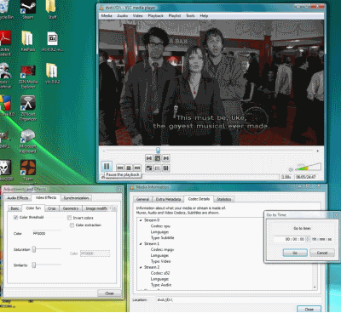The image size is (341, 313).
Task: Open the Tools menu
Action: (x=190, y=16)
